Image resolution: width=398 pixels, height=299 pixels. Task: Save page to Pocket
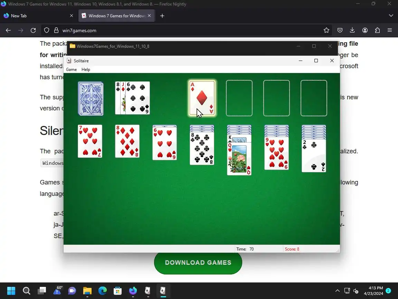pos(340,30)
